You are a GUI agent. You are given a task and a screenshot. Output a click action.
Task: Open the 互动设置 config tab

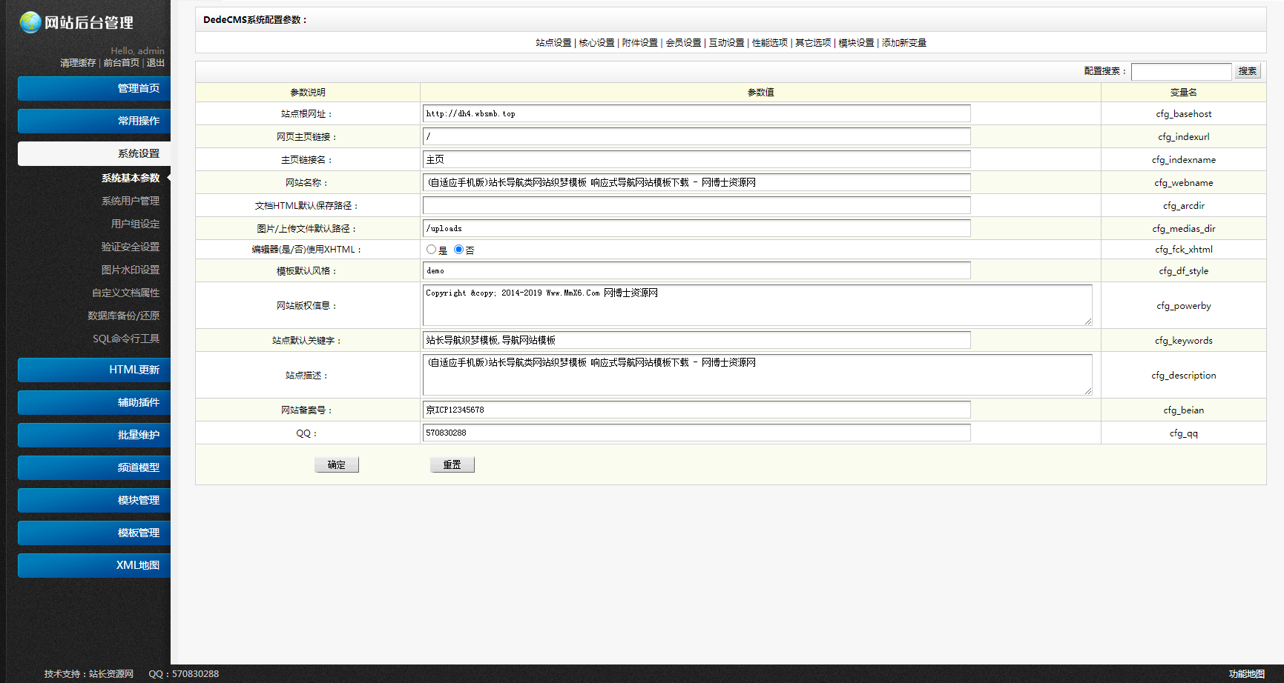pos(726,43)
